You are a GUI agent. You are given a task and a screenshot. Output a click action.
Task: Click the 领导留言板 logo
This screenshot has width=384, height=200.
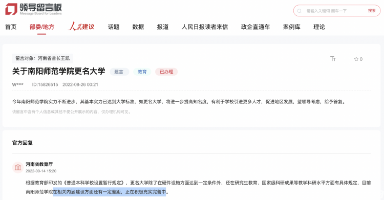coord(34,9)
